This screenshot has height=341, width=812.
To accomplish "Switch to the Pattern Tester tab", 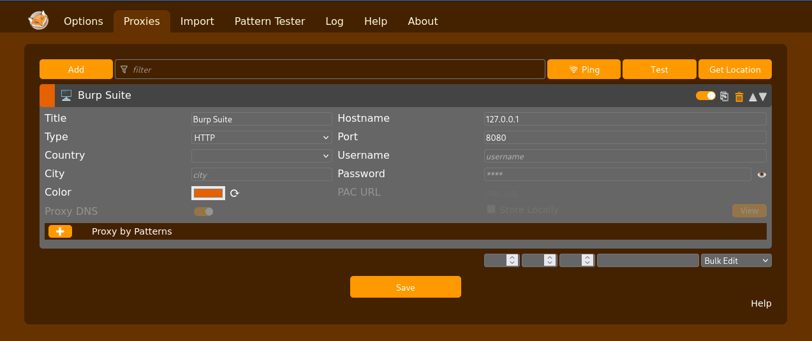I will pos(270,21).
